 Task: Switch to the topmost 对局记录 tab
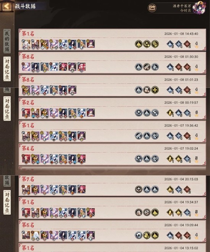[x=7, y=69]
